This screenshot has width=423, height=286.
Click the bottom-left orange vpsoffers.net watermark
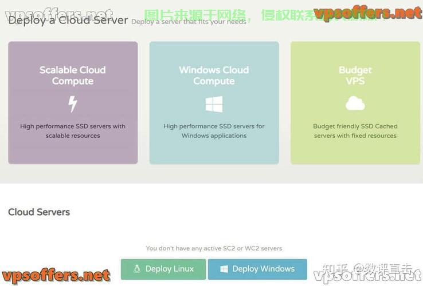56,276
